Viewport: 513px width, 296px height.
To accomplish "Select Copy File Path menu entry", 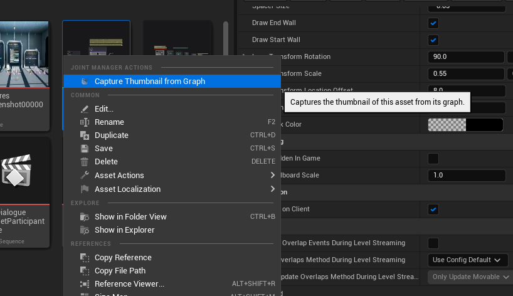I will pyautogui.click(x=120, y=271).
